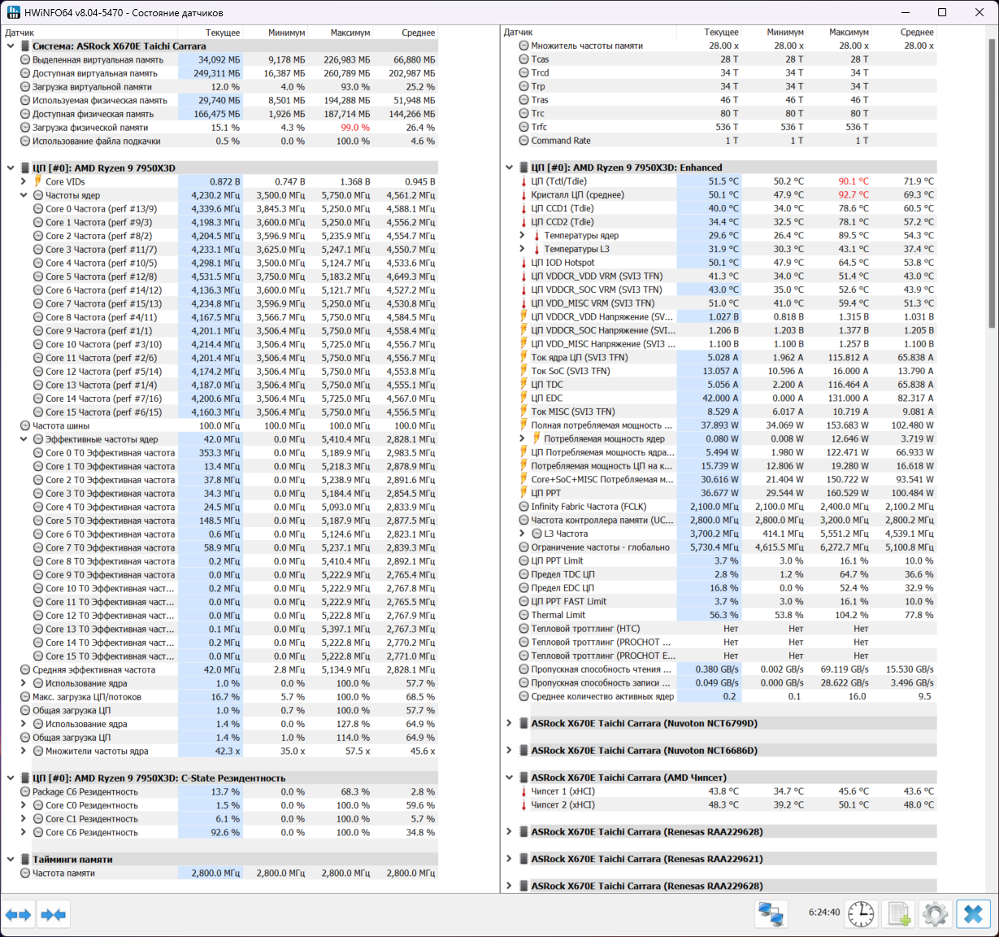Viewport: 999px width, 937px height.
Task: Select the Множитель частоты памяти row
Action: 719,46
